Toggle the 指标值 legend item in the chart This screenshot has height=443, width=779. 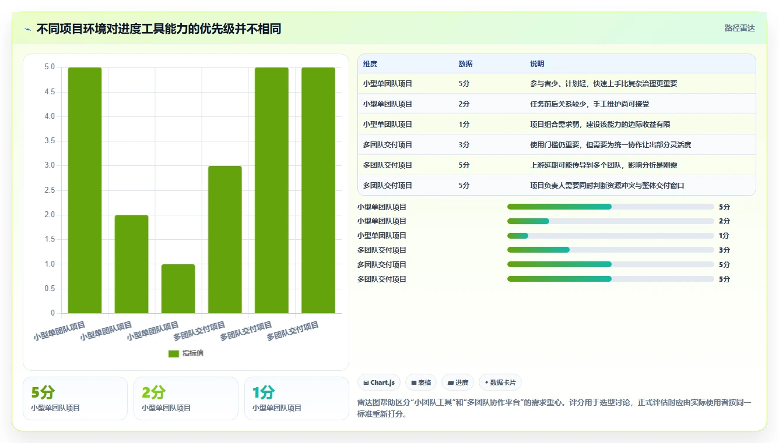point(186,353)
